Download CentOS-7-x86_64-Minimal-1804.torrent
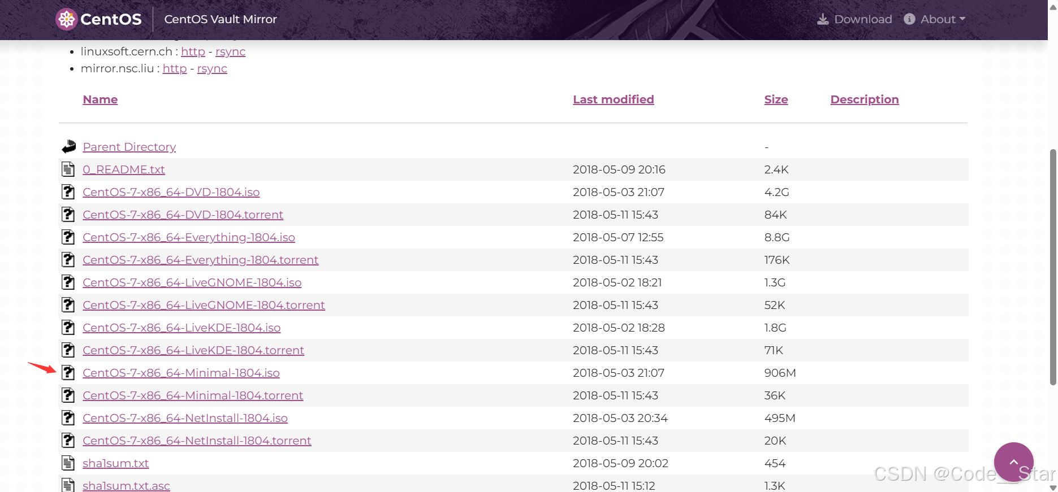This screenshot has height=492, width=1058. pos(193,395)
